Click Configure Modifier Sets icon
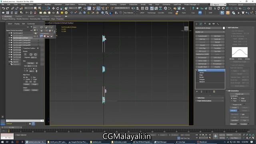The height and width of the screenshot is (144, 256). (214, 92)
